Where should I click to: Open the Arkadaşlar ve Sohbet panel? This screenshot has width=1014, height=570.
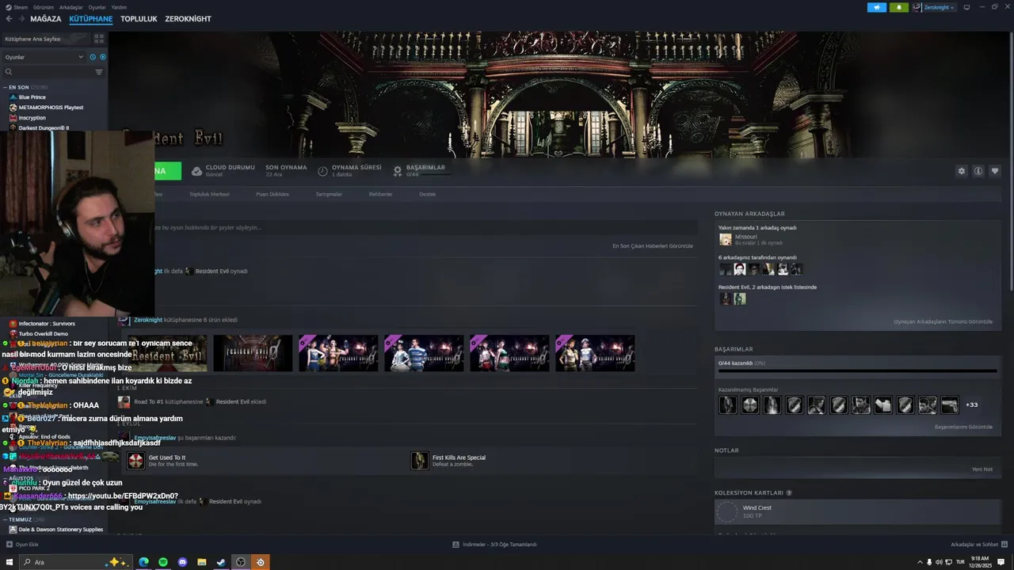click(x=979, y=545)
